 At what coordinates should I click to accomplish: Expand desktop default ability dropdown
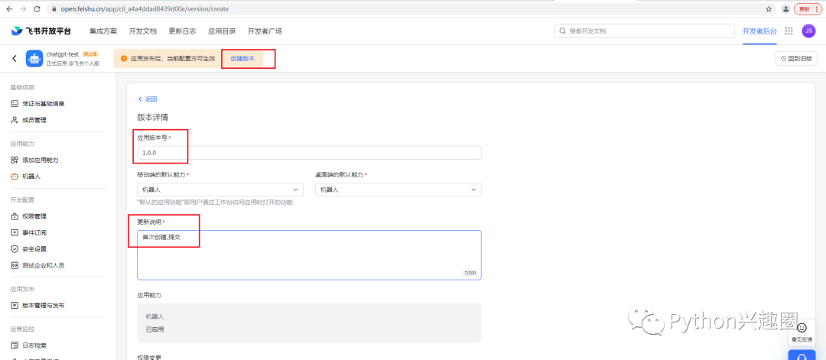click(398, 190)
